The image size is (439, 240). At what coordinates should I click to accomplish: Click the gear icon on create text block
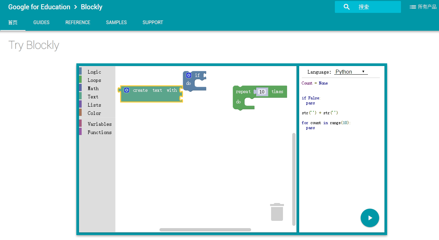(x=127, y=90)
